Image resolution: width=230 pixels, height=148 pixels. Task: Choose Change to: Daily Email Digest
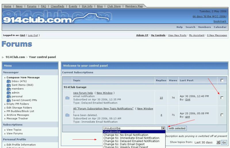pyautogui.click(x=134, y=144)
